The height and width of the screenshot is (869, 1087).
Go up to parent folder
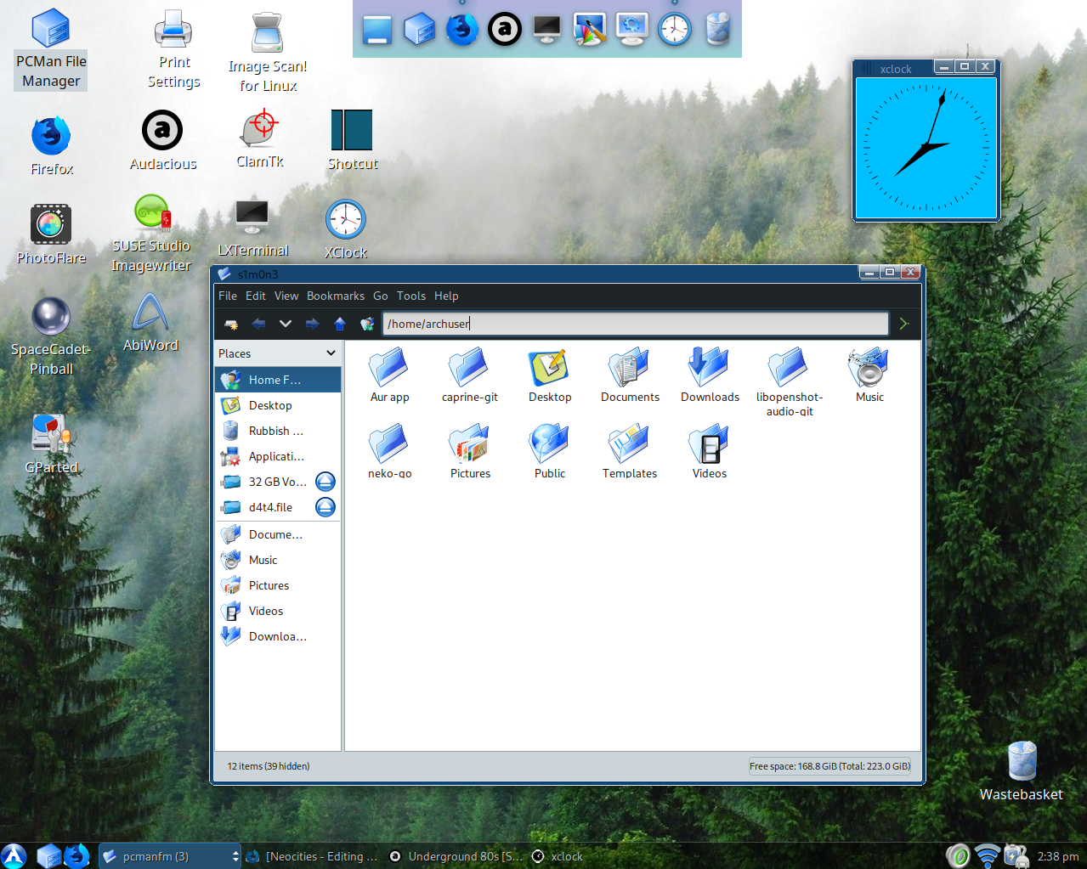tap(340, 324)
